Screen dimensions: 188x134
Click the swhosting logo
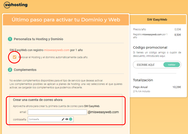[x=16, y=5]
